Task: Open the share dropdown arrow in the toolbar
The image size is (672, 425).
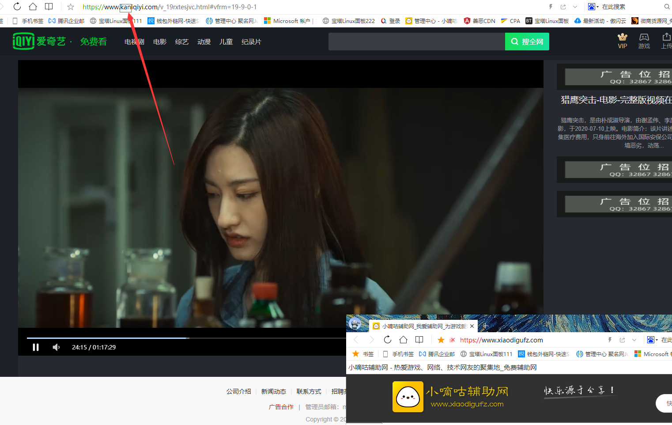Action: tap(563, 7)
